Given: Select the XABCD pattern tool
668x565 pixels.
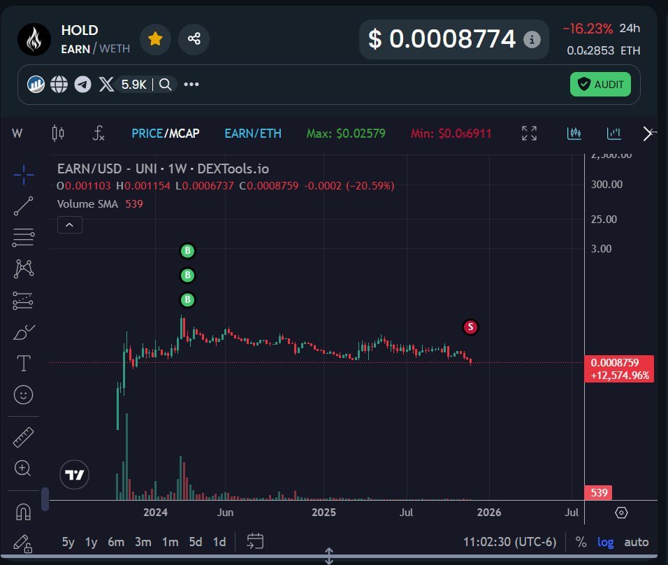Looking at the screenshot, I should tap(24, 269).
